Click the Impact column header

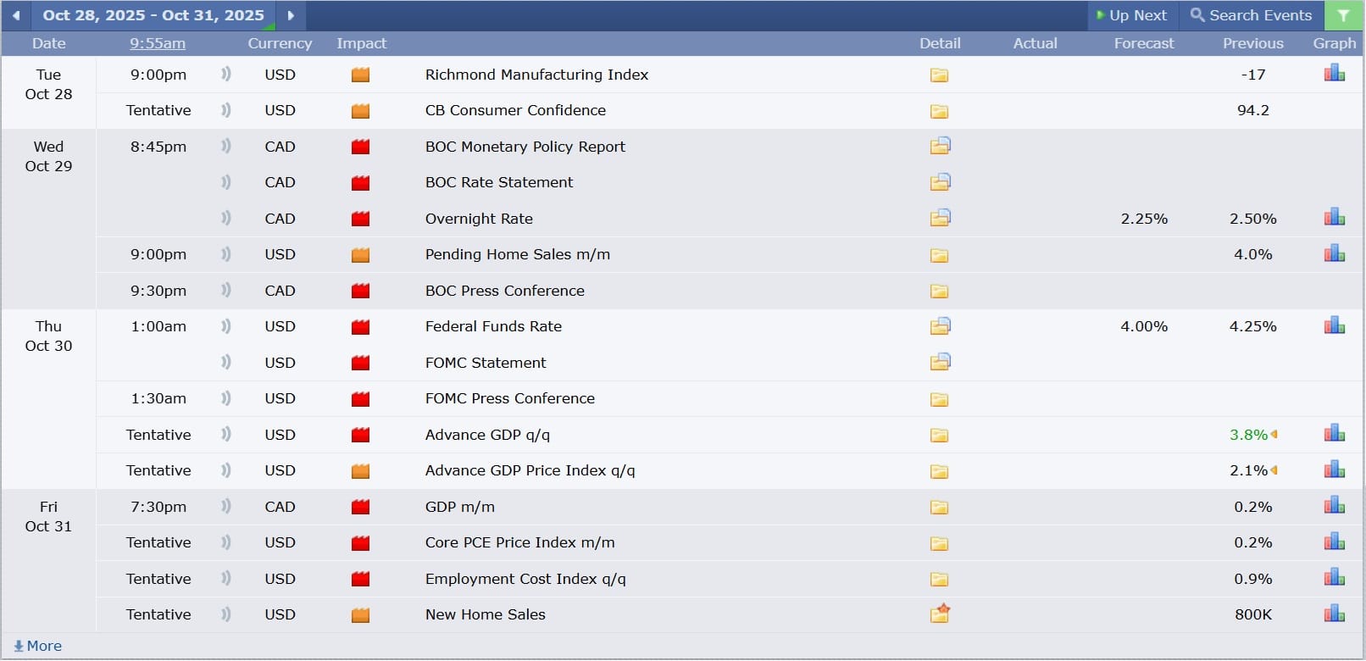[x=361, y=43]
